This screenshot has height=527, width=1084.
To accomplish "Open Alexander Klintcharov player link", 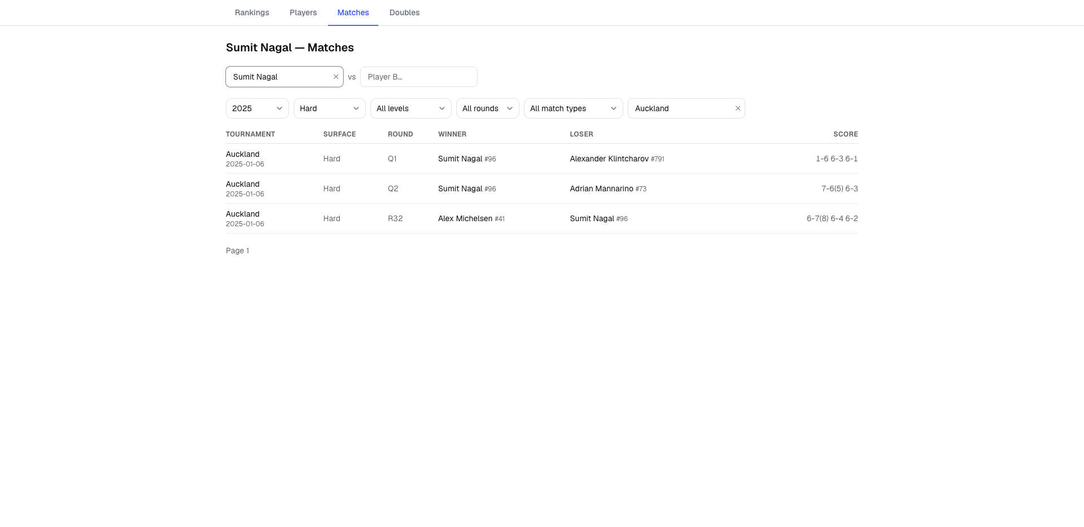I will [x=609, y=159].
